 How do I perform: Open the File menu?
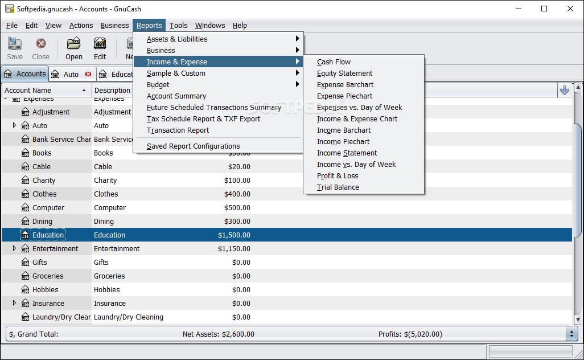click(12, 25)
